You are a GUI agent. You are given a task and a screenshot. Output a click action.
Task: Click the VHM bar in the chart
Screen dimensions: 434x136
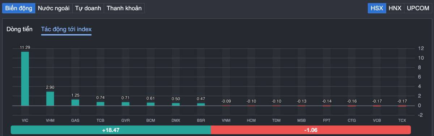(50, 98)
